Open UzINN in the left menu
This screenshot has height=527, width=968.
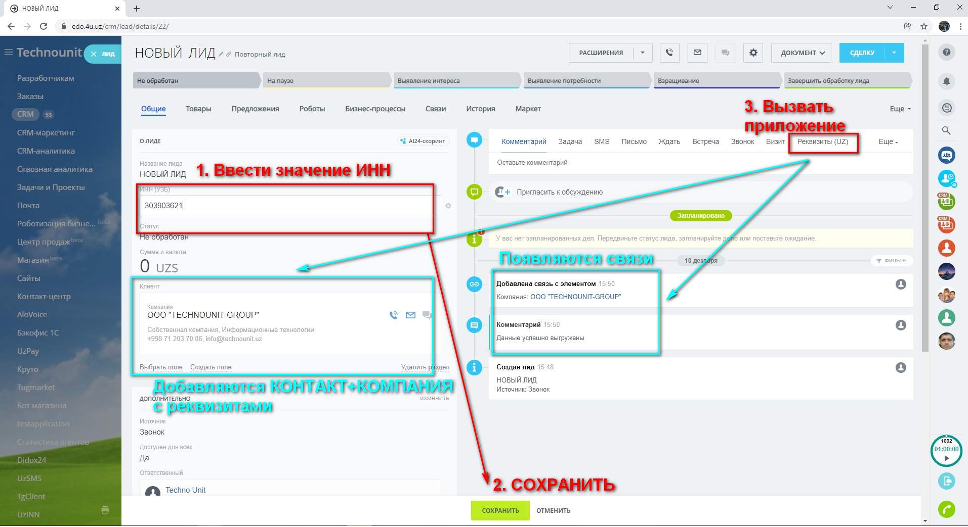[28, 514]
